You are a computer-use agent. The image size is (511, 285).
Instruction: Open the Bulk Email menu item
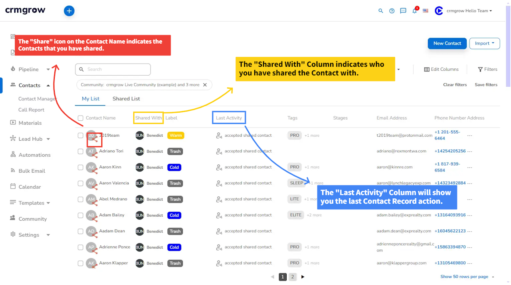point(32,171)
